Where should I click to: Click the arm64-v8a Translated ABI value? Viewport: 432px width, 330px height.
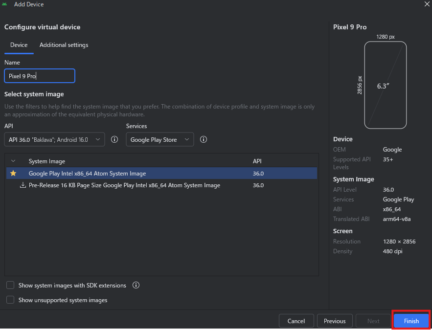point(397,219)
